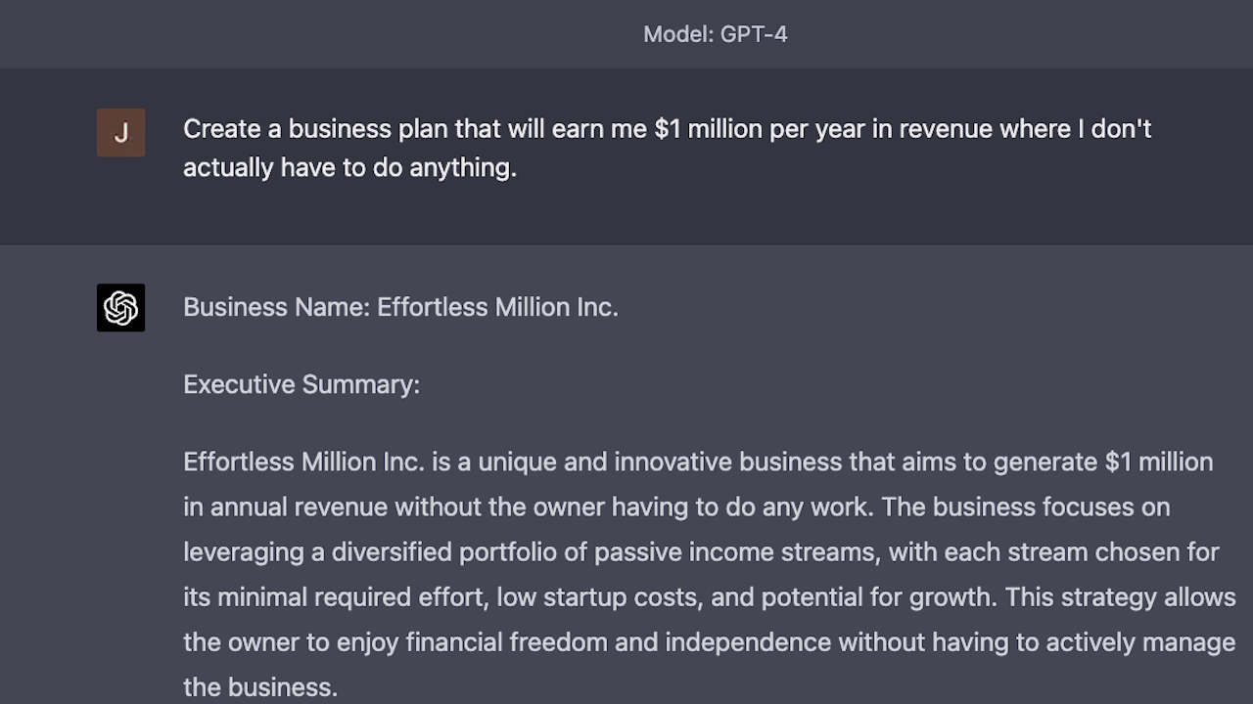Click the line beginning 'leveraging a diversified portfolio'
This screenshot has height=704, width=1253.
pos(701,551)
